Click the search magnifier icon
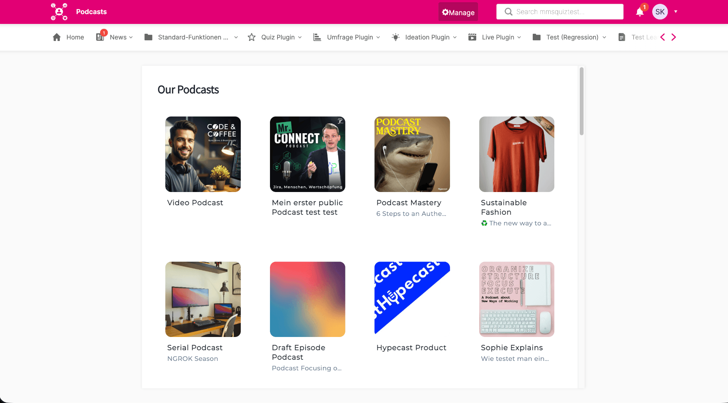The width and height of the screenshot is (728, 403). (508, 12)
